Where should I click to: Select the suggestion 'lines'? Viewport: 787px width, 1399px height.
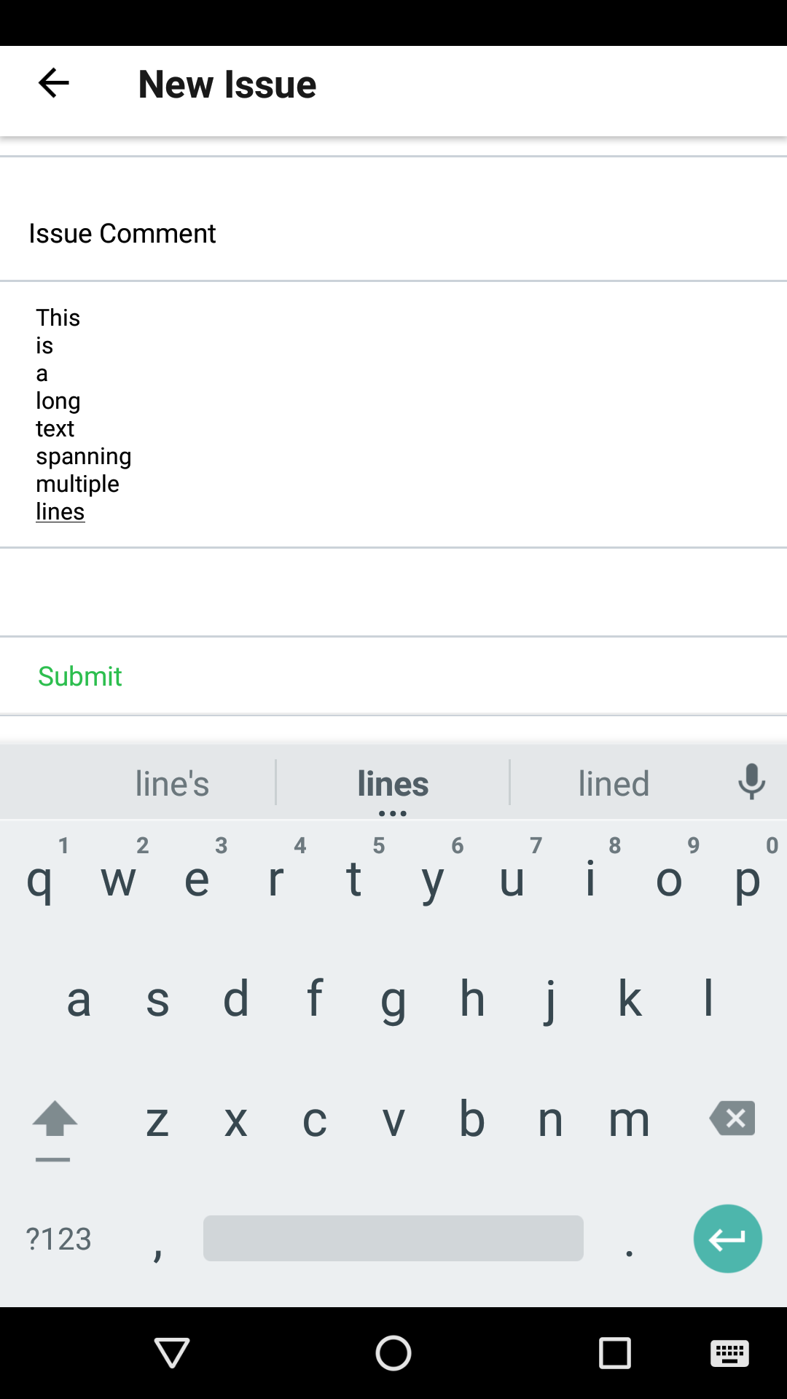pyautogui.click(x=393, y=783)
